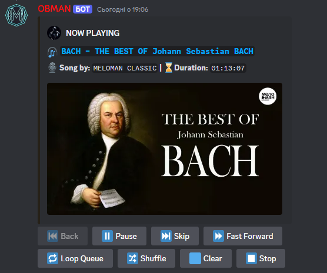Click the Fast Forward button

pos(243,236)
